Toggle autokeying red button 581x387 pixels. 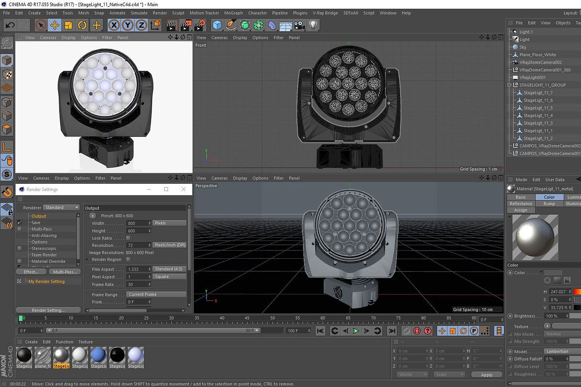click(x=416, y=331)
